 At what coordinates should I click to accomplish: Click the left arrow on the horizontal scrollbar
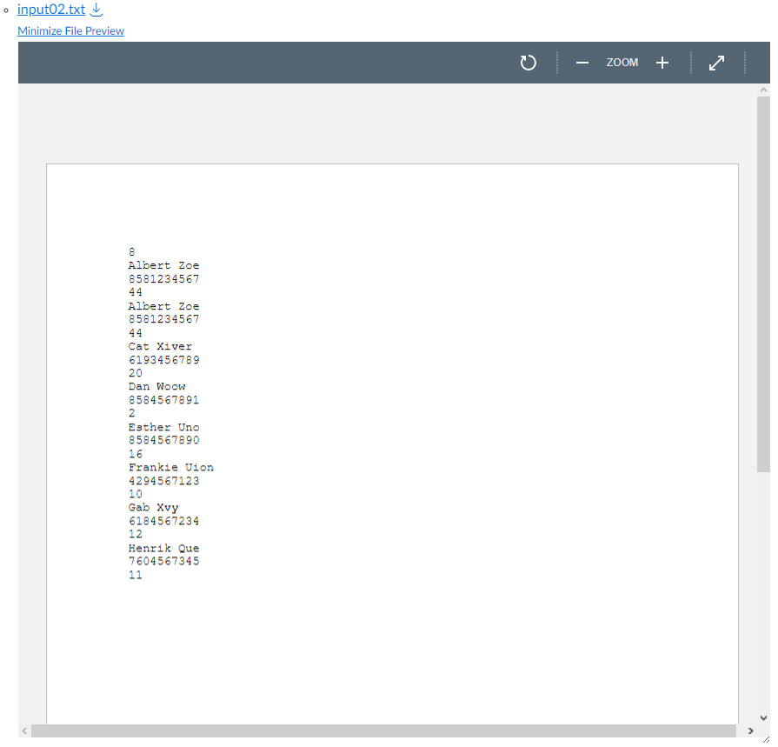point(23,730)
